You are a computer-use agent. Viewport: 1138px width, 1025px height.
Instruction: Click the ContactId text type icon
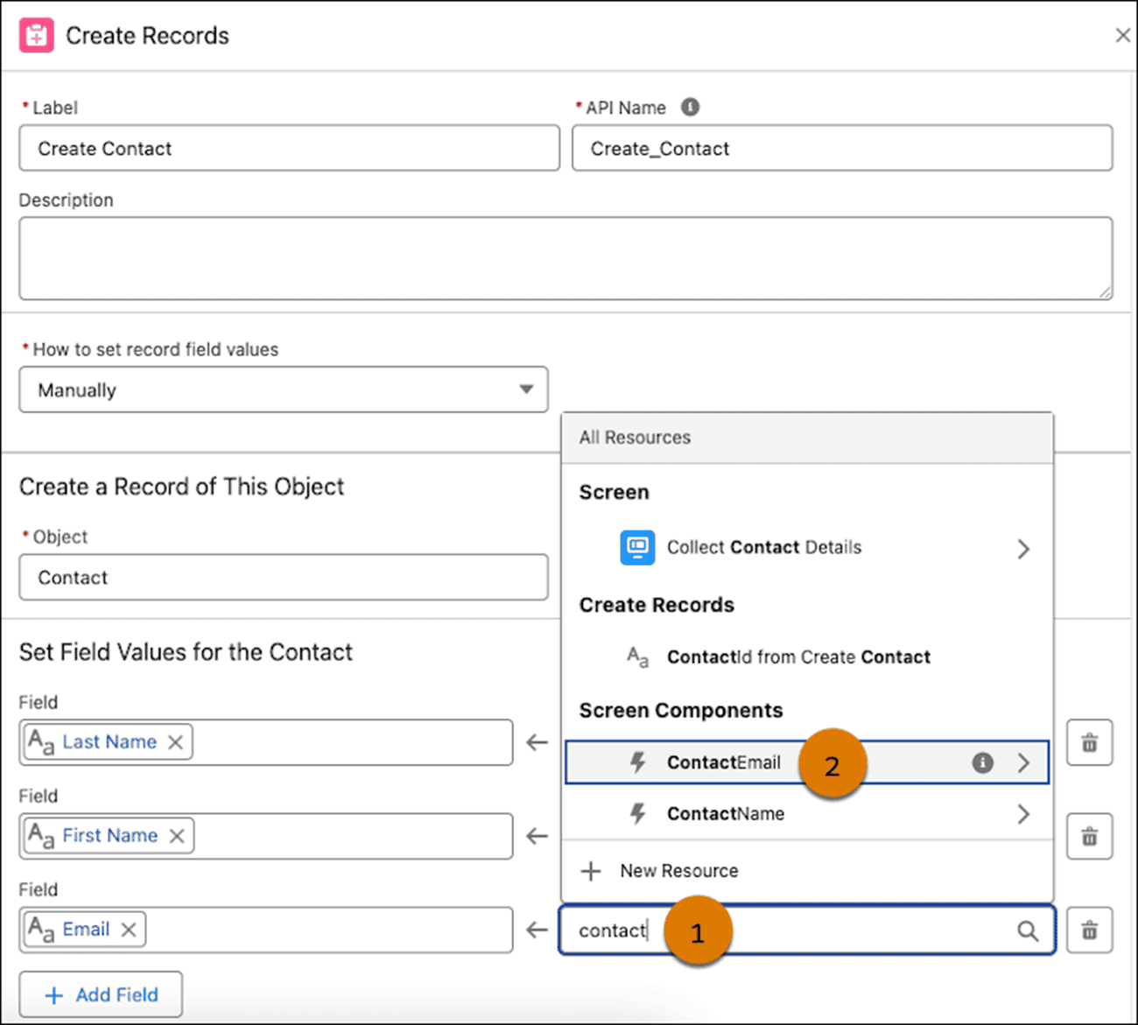tap(637, 657)
